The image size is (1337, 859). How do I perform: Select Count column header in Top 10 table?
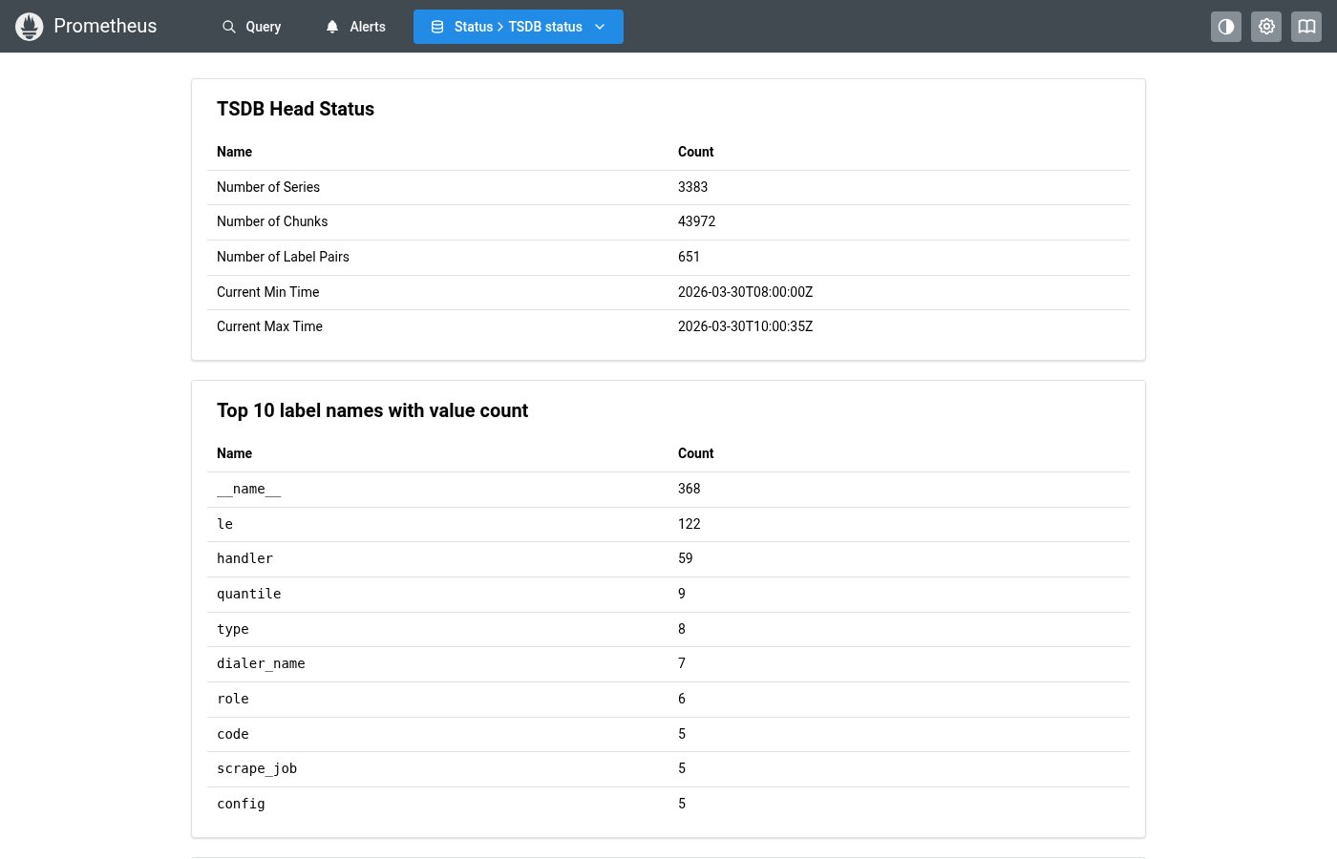point(695,453)
